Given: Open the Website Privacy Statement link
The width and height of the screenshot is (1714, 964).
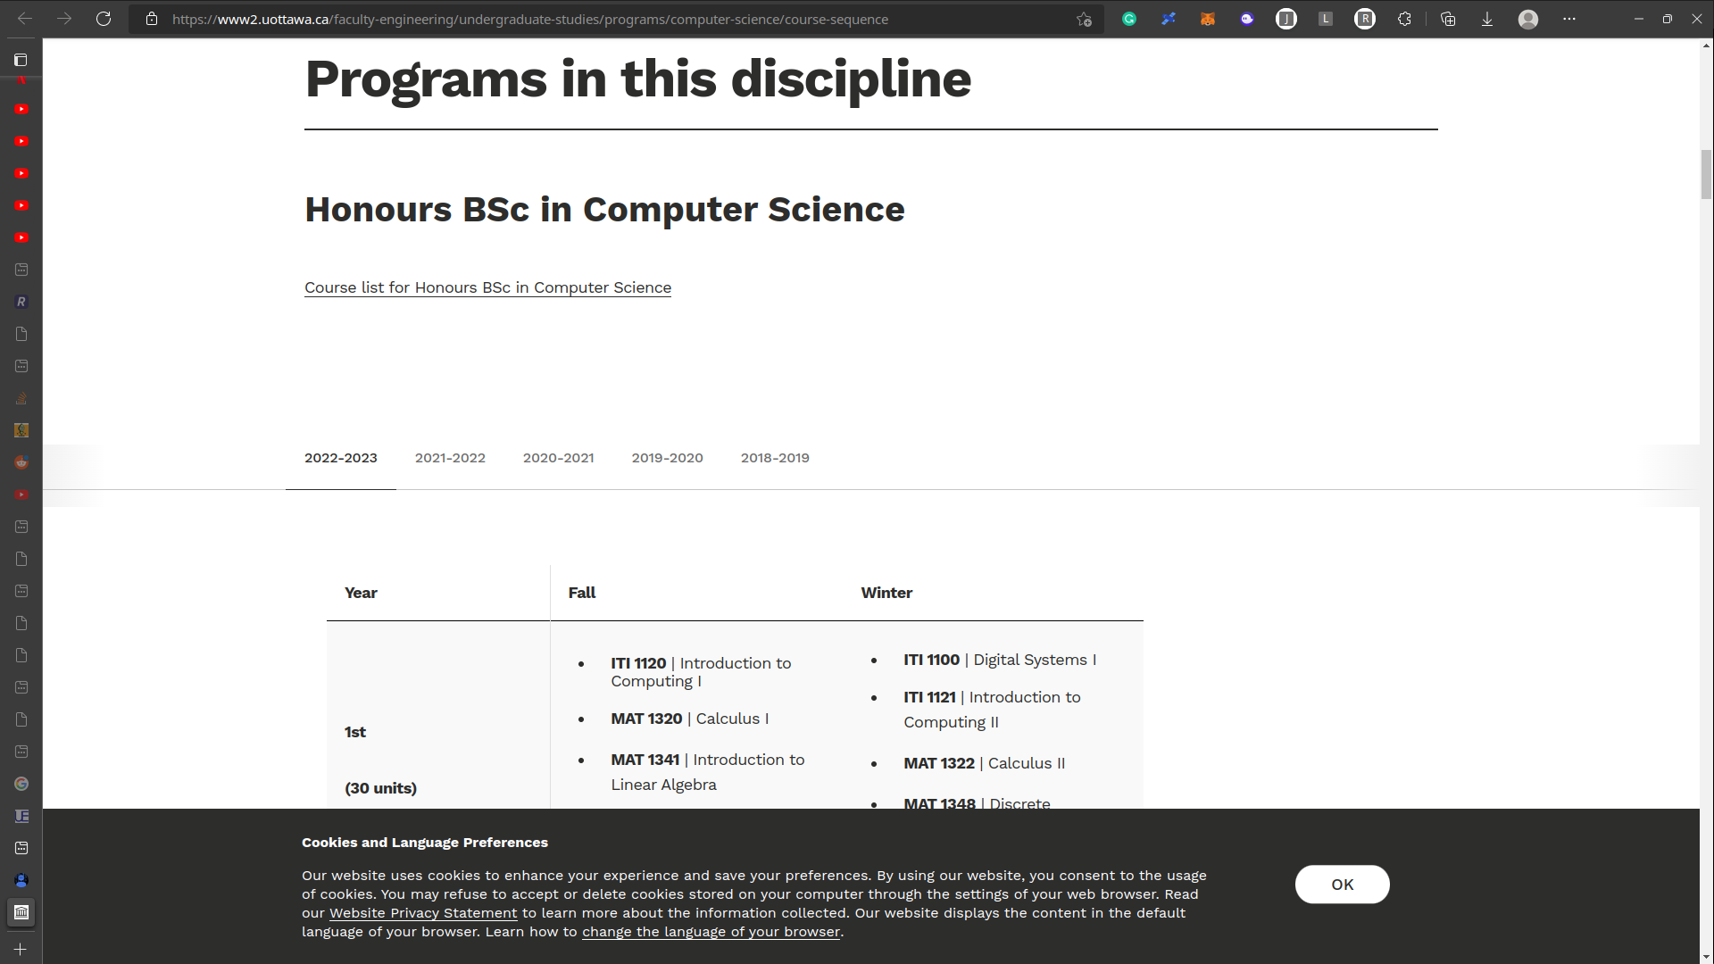Looking at the screenshot, I should pos(423,913).
